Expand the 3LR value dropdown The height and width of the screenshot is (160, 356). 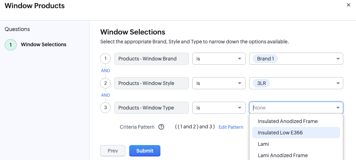pyautogui.click(x=338, y=84)
